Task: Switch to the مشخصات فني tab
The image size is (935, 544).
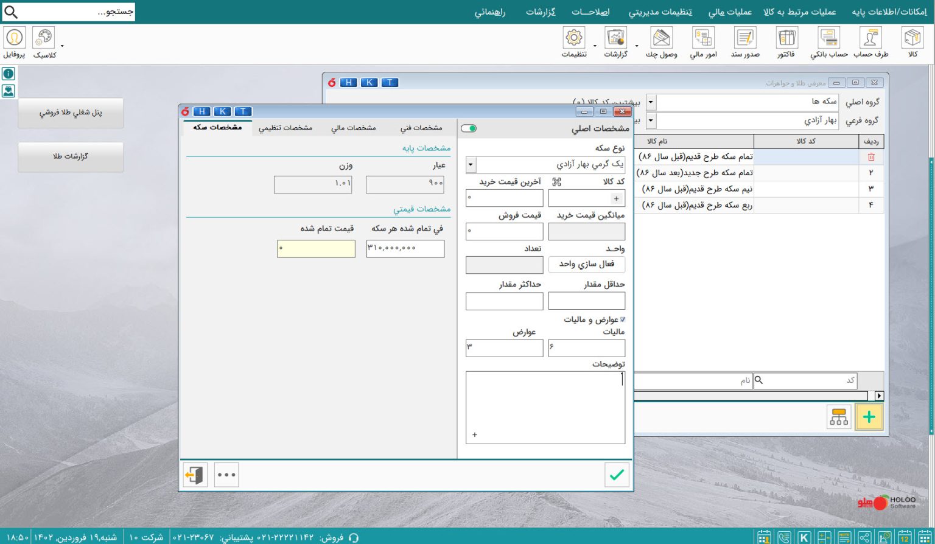Action: pyautogui.click(x=421, y=128)
